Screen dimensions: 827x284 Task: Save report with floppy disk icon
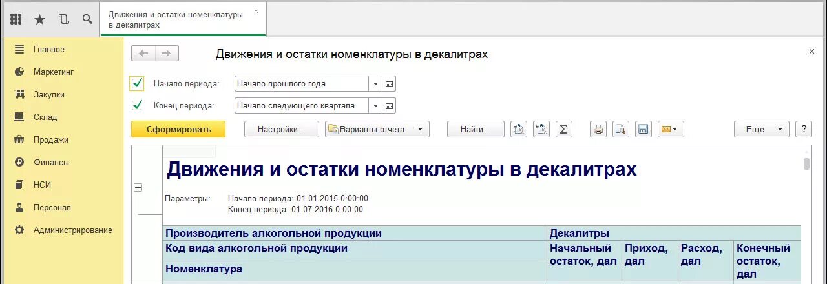(643, 129)
